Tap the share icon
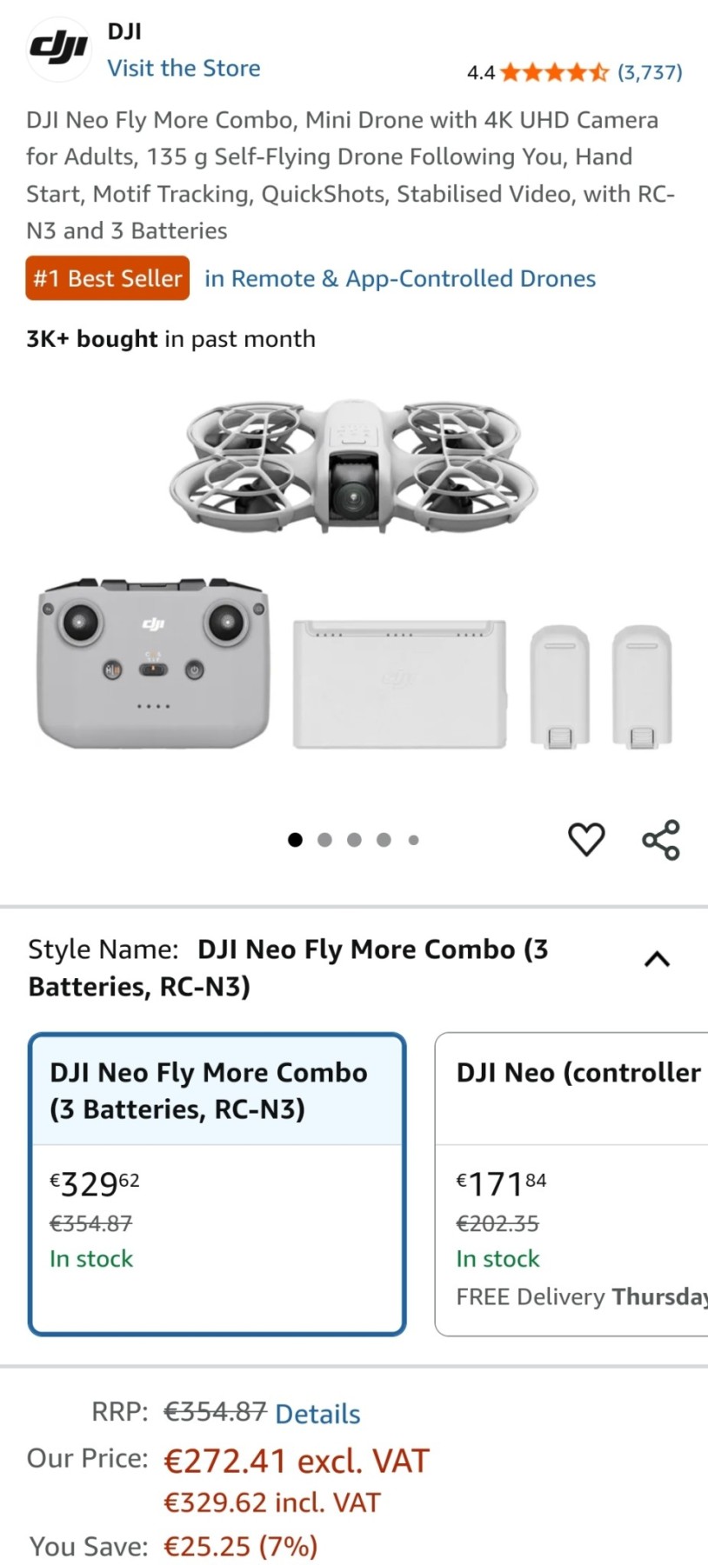Image resolution: width=708 pixels, height=1565 pixels. [661, 840]
